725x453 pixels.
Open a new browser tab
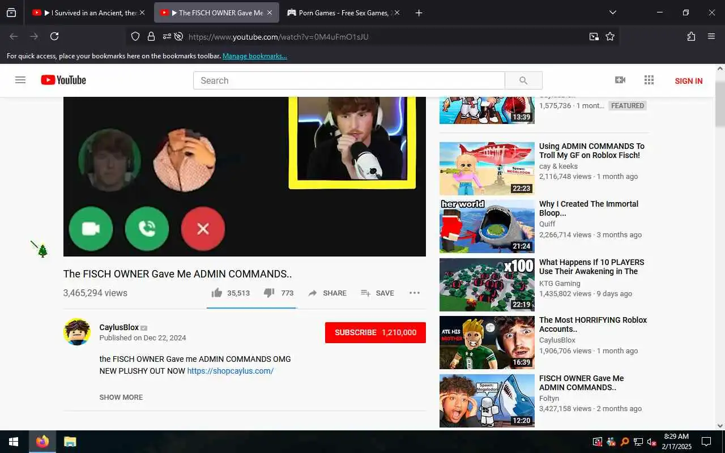click(x=419, y=12)
